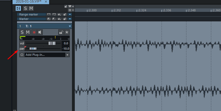Image resolution: width=221 pixels, height=111 pixels.
Task: Open the track 1 header dropdown arrow
Action: click(70, 26)
